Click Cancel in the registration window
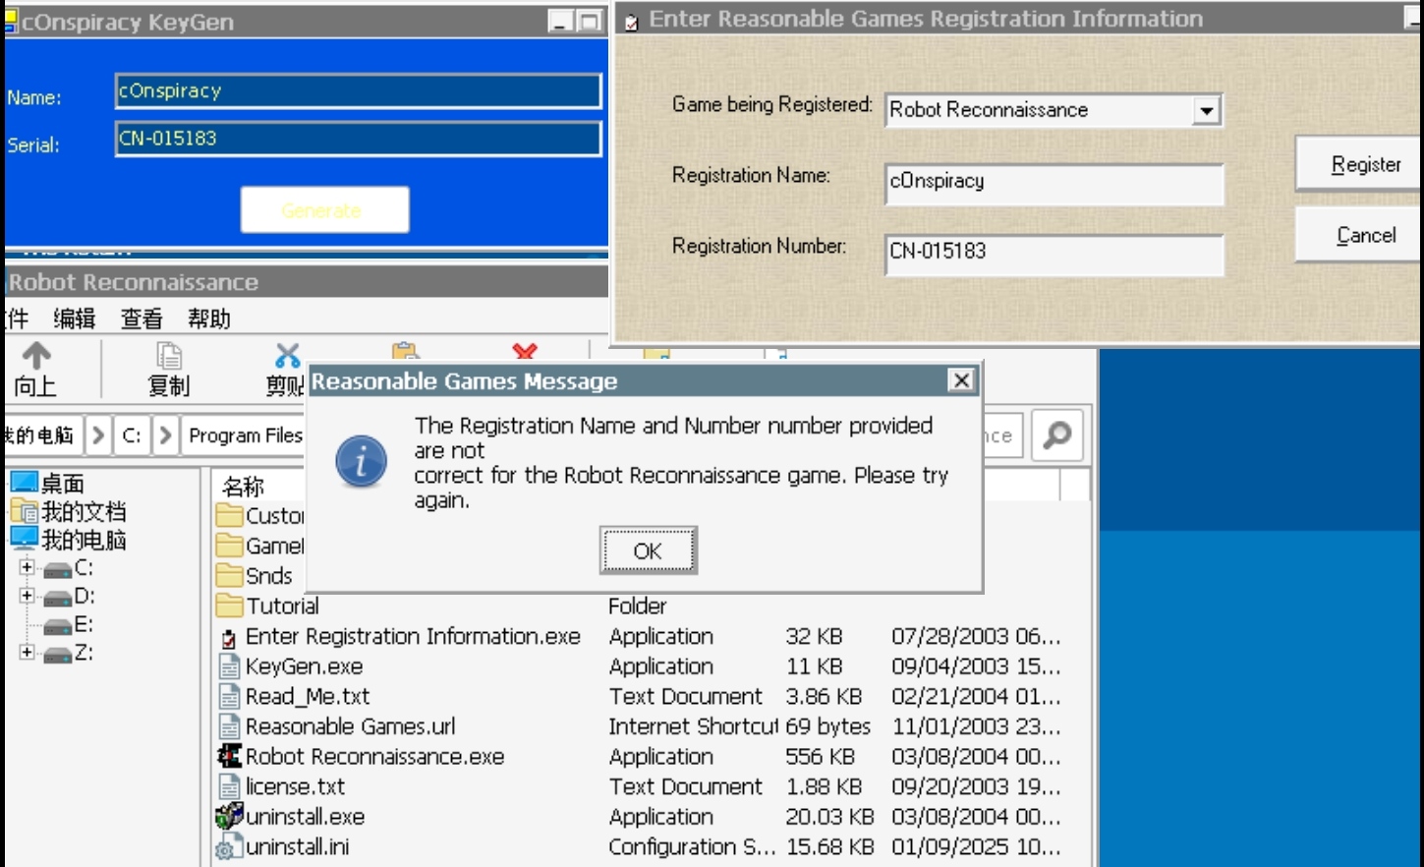1424x867 pixels. click(x=1360, y=236)
